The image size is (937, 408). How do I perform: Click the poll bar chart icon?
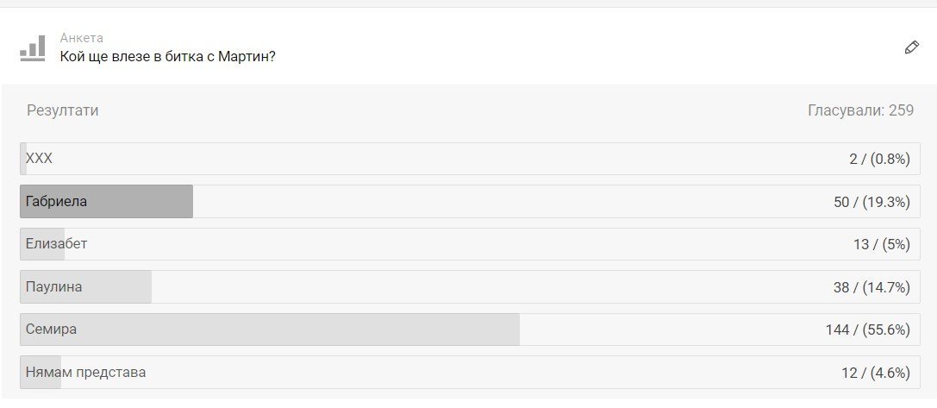coord(33,48)
